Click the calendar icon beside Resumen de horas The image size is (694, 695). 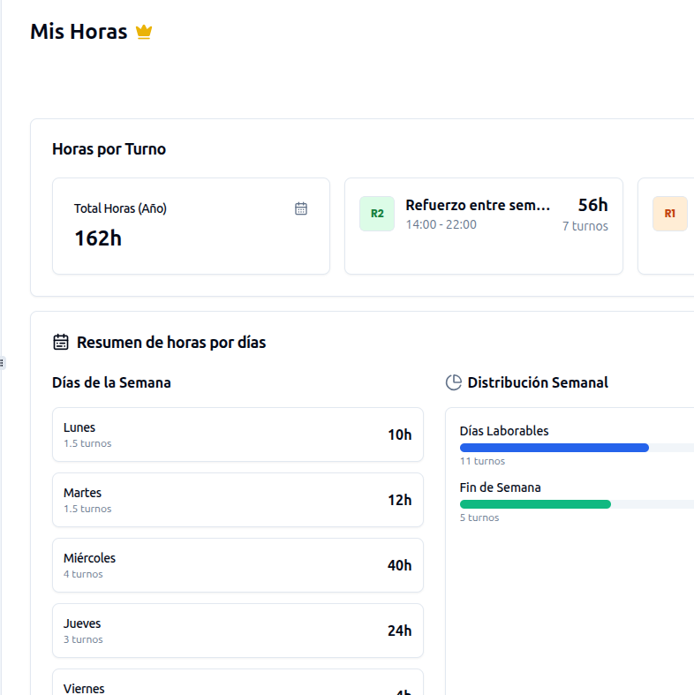tap(61, 342)
